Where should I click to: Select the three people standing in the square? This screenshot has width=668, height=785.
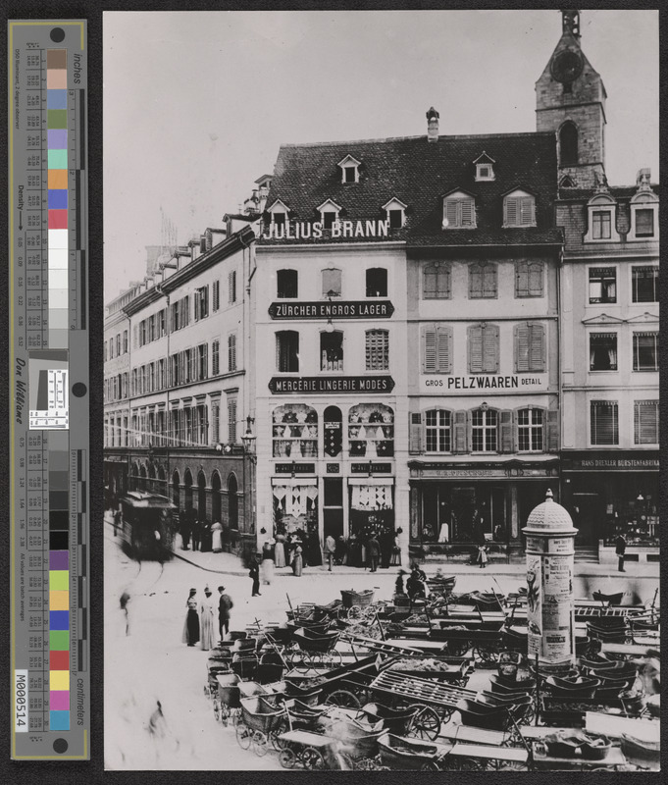(x=207, y=617)
